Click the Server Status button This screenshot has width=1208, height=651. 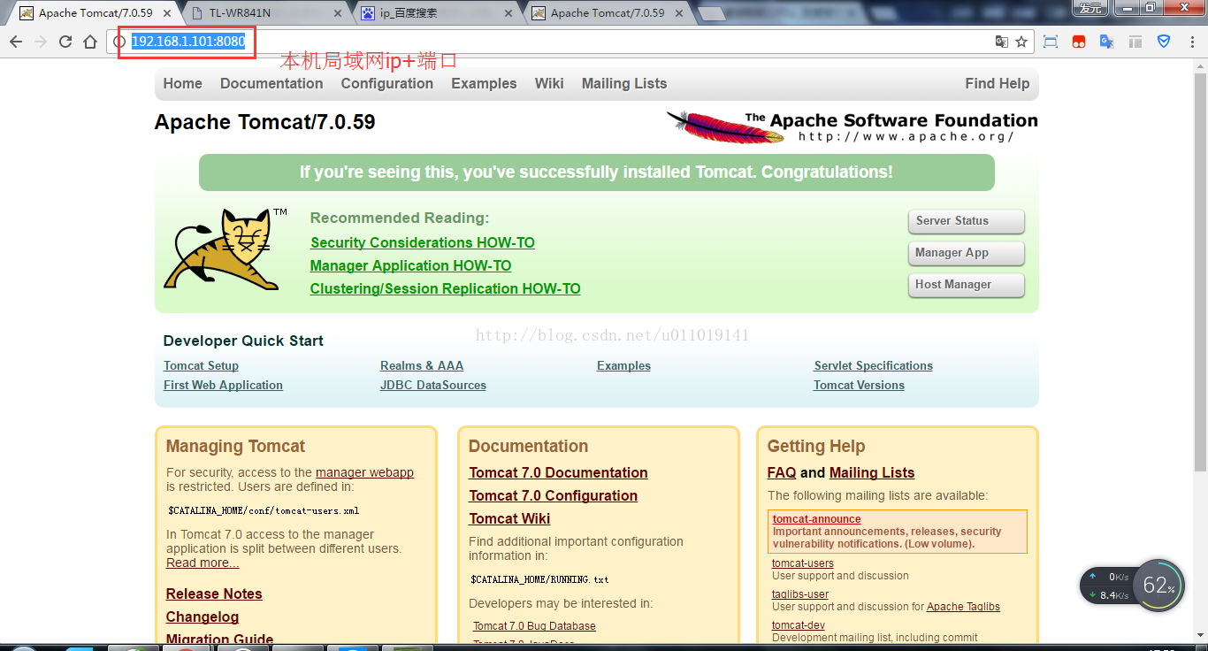pos(967,221)
